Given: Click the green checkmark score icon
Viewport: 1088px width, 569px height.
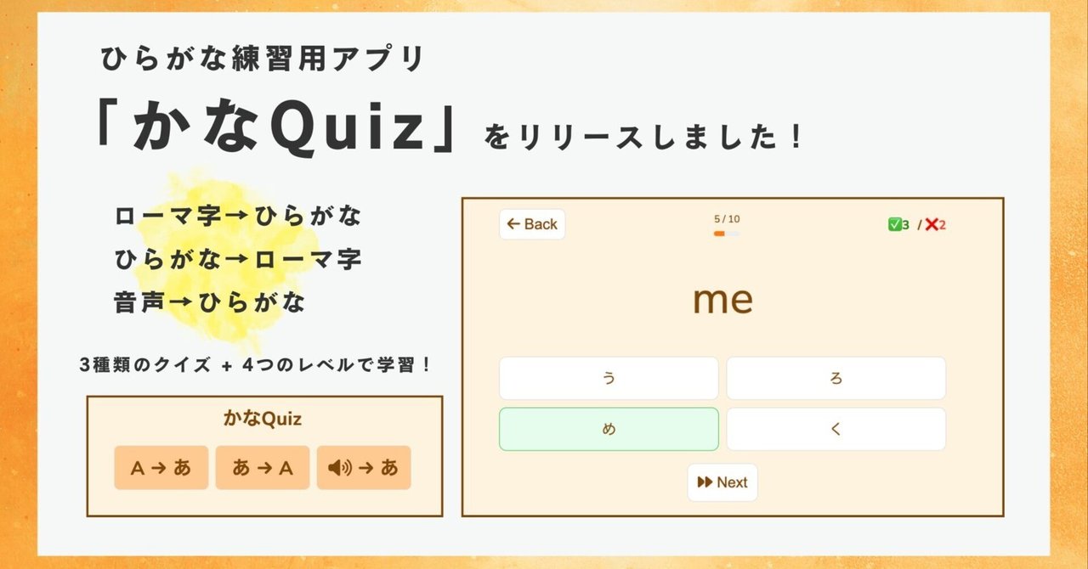Looking at the screenshot, I should click(x=894, y=223).
